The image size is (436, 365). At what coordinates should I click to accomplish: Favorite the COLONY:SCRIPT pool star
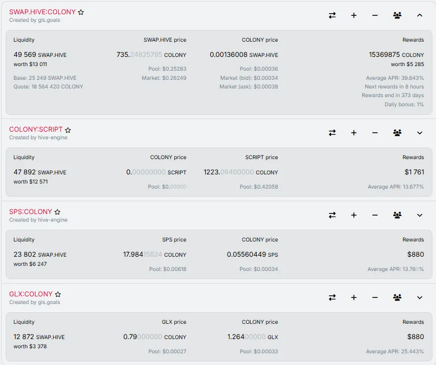tap(68, 130)
